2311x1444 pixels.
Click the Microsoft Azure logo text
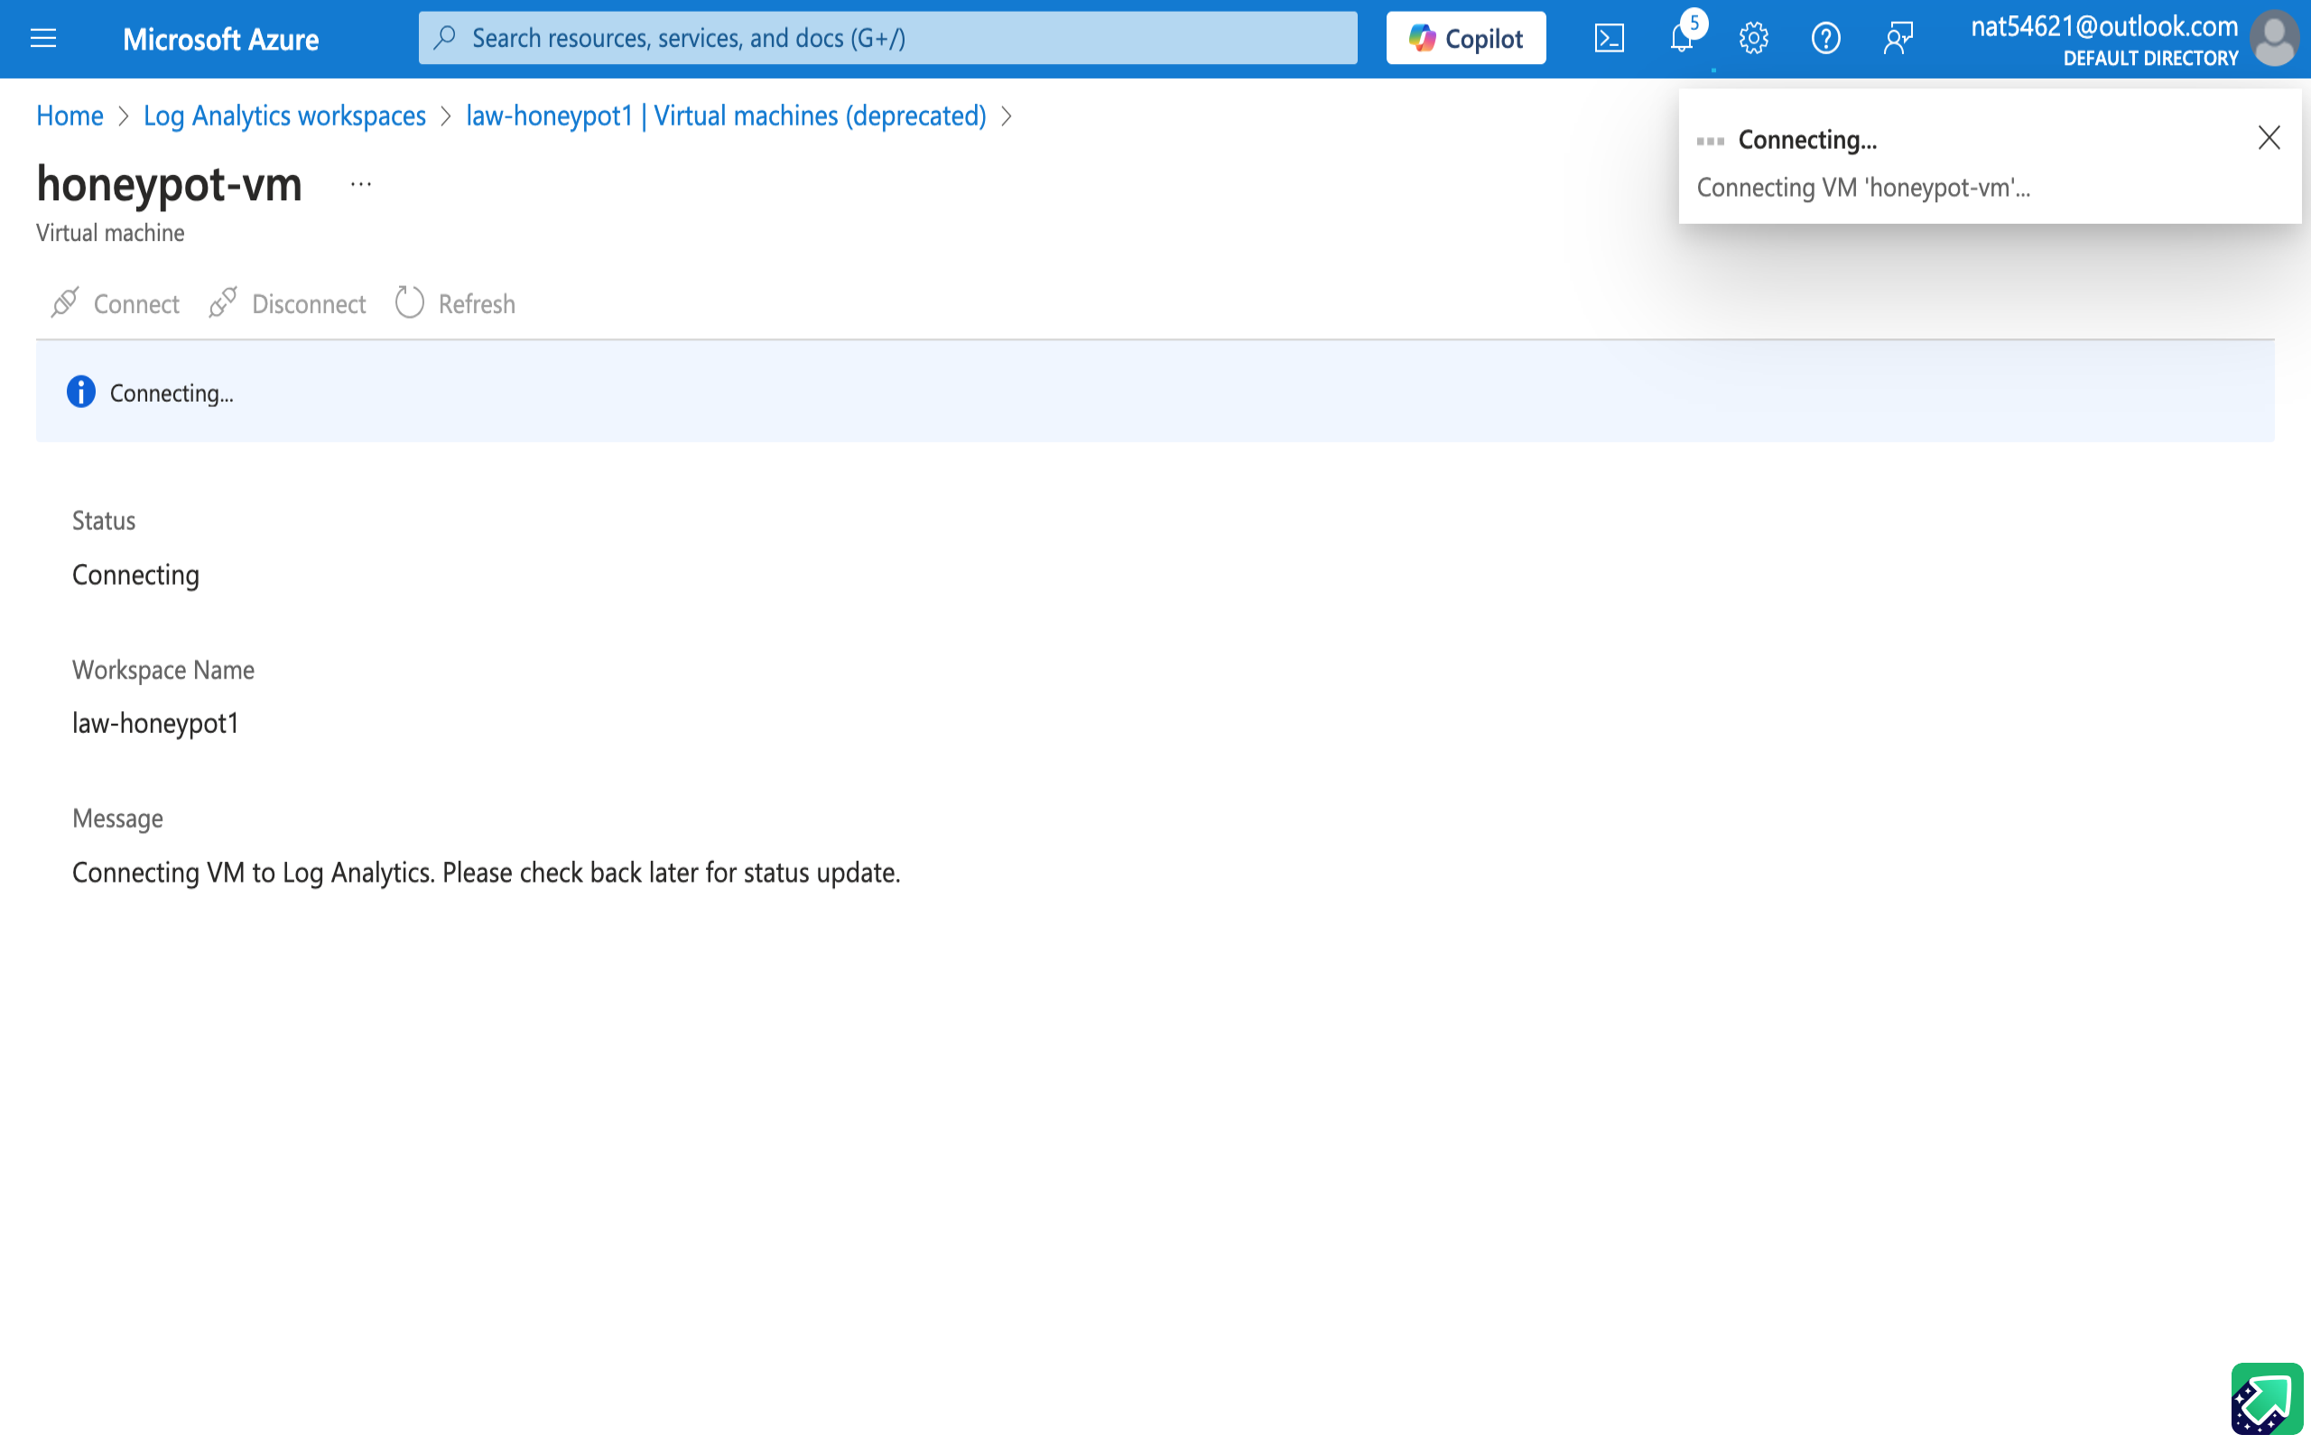click(x=220, y=39)
